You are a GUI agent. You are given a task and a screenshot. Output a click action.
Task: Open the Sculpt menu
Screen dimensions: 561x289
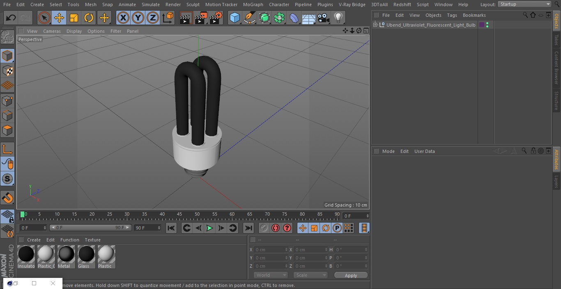point(193,5)
